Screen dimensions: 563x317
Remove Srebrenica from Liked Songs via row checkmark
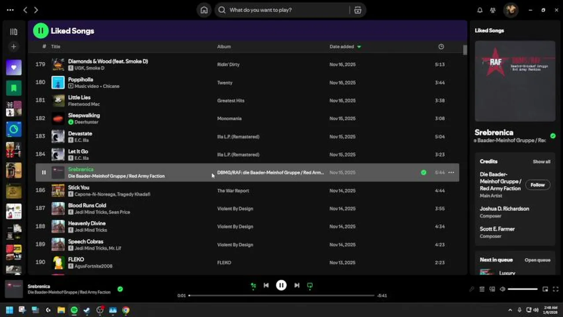click(x=423, y=173)
